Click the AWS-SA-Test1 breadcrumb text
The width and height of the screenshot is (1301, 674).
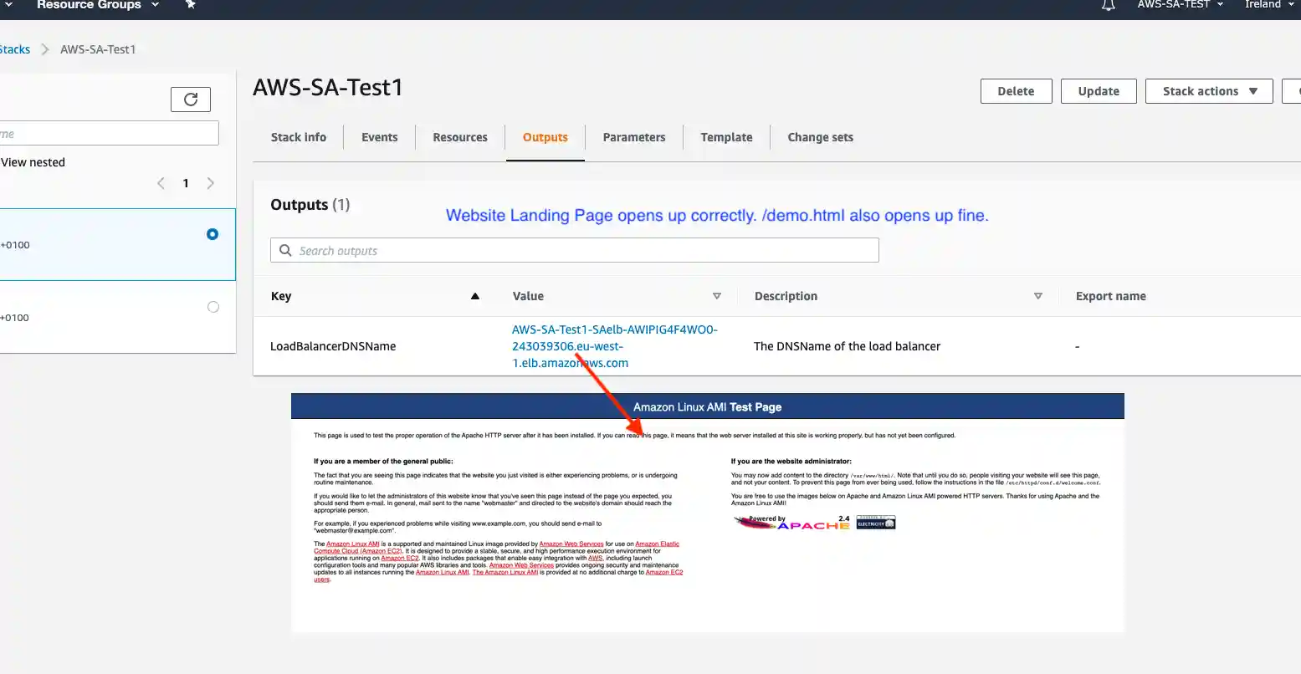[x=98, y=49]
